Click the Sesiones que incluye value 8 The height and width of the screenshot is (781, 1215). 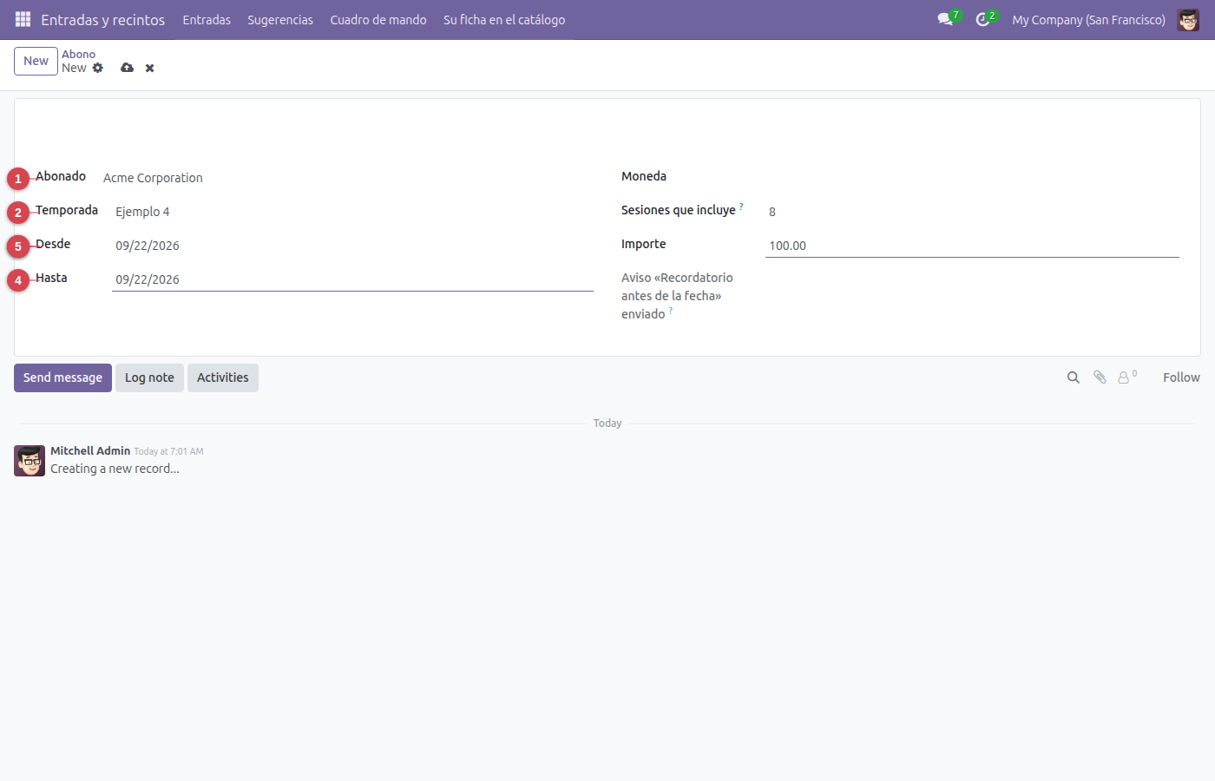[x=972, y=211]
